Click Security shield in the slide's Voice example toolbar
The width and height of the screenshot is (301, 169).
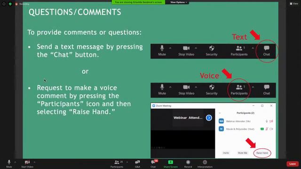pyautogui.click(x=212, y=90)
